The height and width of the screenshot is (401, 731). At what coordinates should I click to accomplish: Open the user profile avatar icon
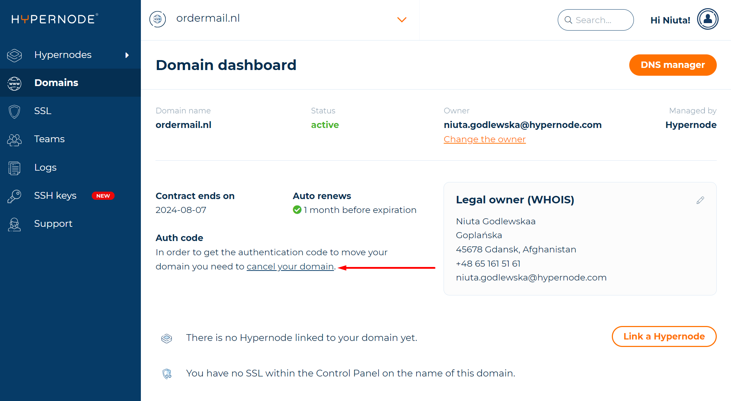click(708, 19)
